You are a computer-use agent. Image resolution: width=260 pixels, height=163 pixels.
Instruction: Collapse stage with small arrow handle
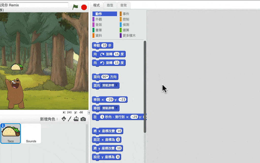[x=89, y=113]
